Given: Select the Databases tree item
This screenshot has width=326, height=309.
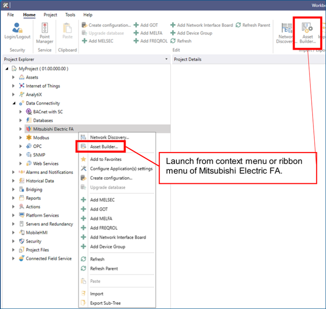Looking at the screenshot, I should (43, 120).
